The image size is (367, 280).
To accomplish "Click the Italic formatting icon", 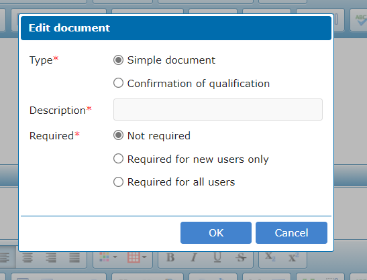I will [x=194, y=257].
